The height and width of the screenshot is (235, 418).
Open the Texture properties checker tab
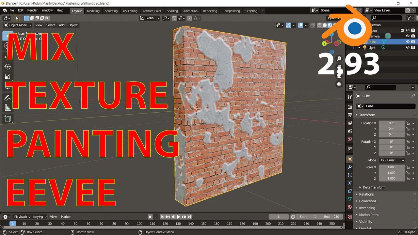click(350, 217)
